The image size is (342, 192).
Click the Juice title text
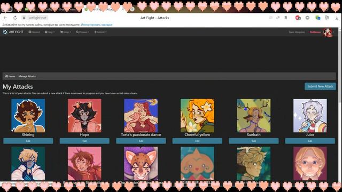[310, 135]
